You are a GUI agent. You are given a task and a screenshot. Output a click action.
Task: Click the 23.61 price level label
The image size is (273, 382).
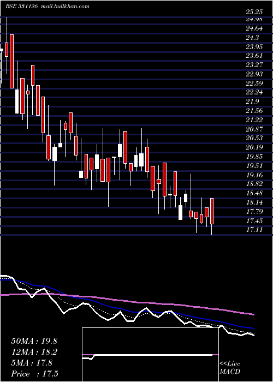point(255,56)
